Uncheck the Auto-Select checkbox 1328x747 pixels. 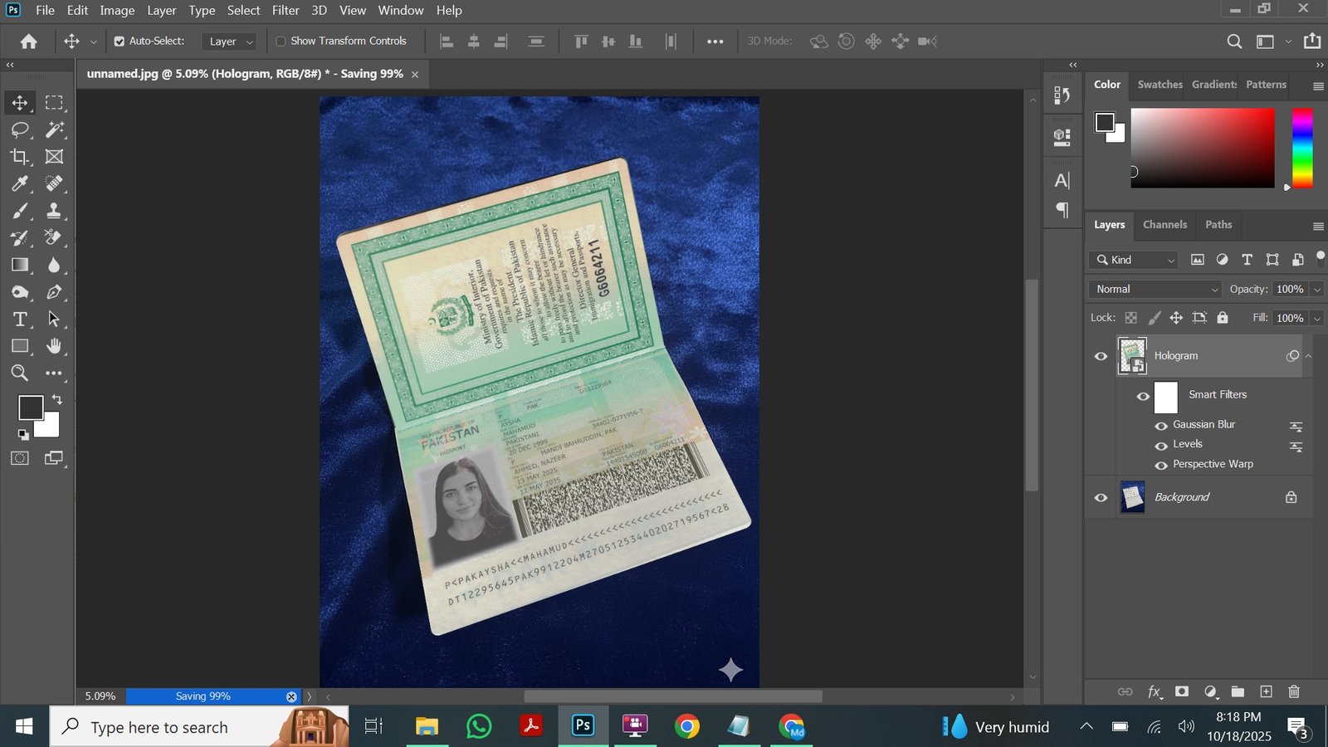[120, 41]
